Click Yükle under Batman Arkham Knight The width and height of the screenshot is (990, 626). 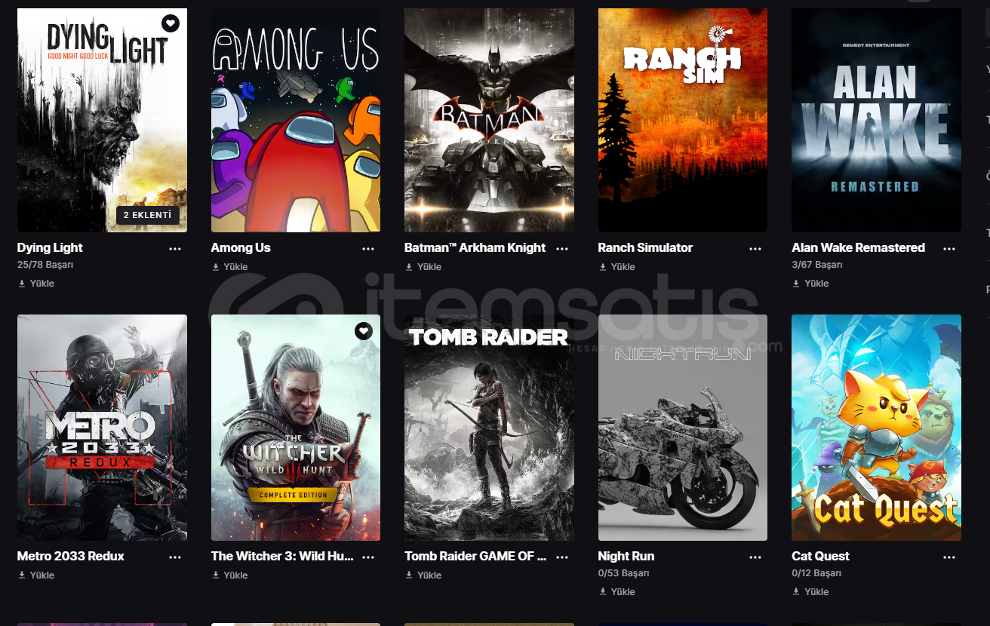point(429,267)
